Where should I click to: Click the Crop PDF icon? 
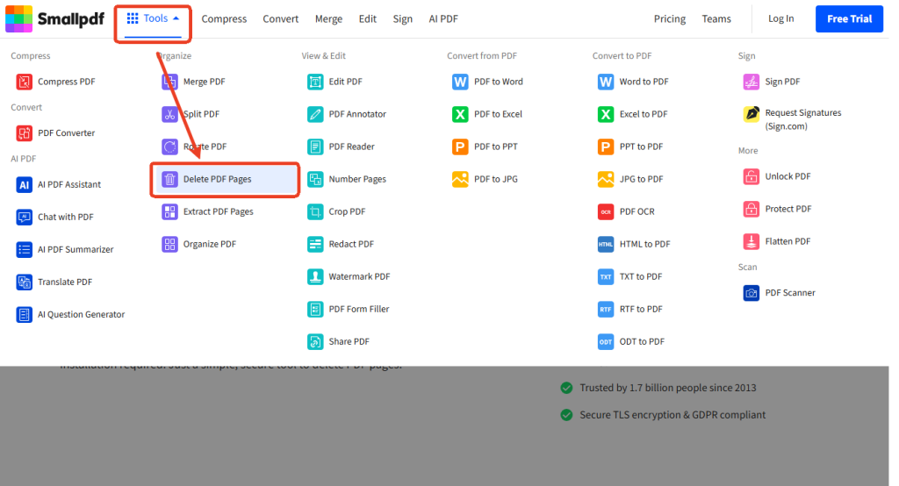tap(315, 212)
